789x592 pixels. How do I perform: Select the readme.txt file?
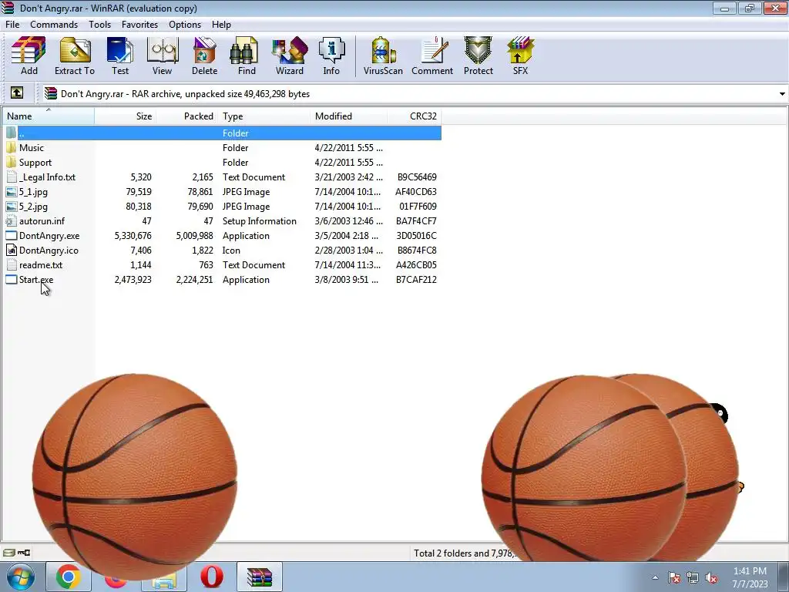coord(41,265)
